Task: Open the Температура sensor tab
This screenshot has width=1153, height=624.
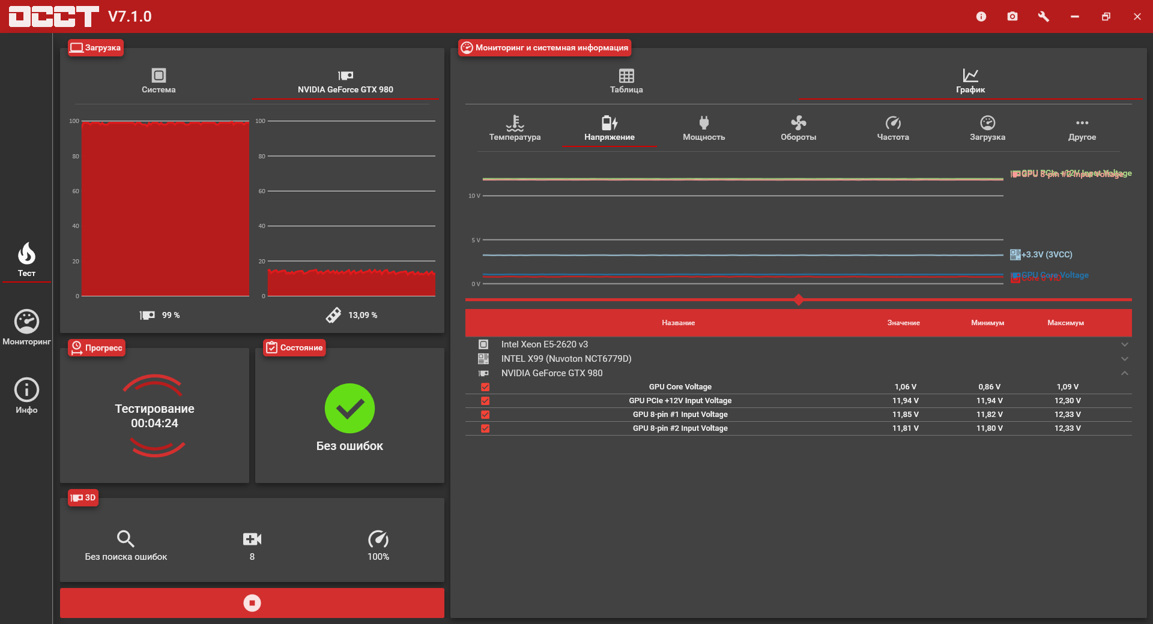Action: (515, 128)
